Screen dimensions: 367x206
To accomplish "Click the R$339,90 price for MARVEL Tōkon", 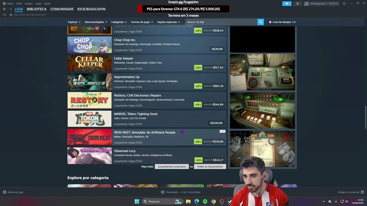I will click(216, 123).
